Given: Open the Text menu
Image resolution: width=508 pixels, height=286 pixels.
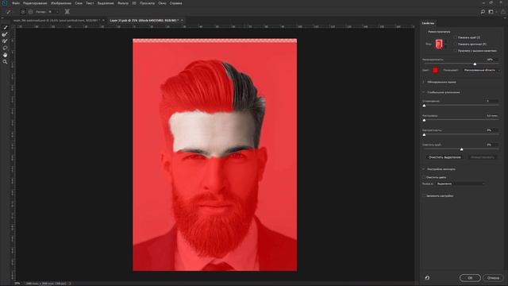Looking at the screenshot, I should pos(90,3).
